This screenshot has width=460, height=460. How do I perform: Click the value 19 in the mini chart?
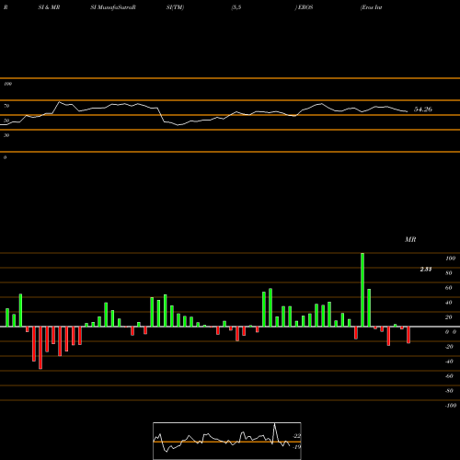pos(297,447)
